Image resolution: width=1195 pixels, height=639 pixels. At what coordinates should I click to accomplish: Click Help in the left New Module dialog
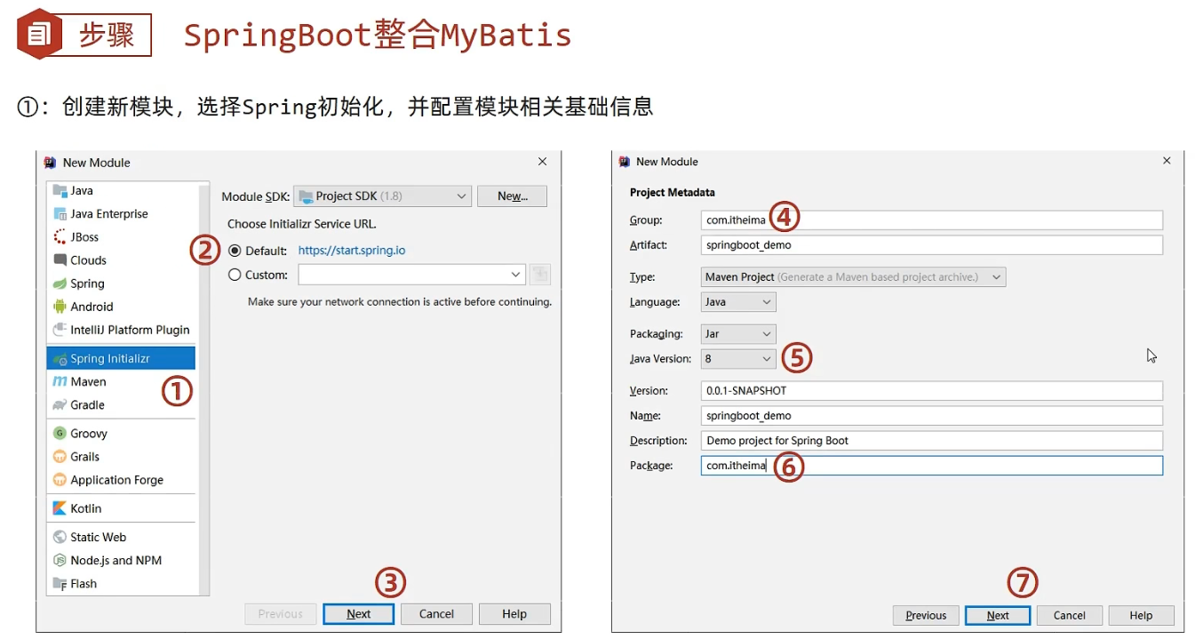click(x=514, y=613)
